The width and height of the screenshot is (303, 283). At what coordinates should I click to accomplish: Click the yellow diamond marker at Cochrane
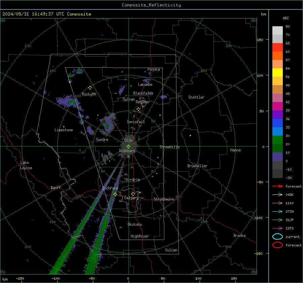115,194
